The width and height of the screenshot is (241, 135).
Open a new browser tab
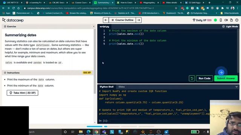tap(209, 3)
